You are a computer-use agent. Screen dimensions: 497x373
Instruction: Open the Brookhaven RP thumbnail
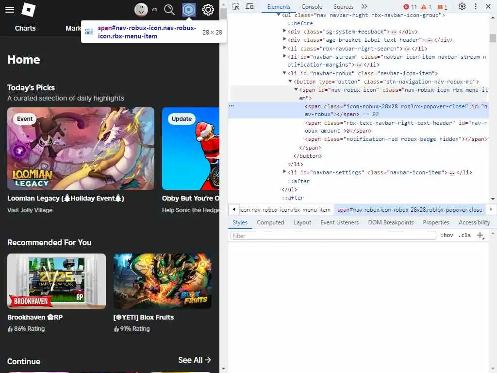[x=56, y=281]
